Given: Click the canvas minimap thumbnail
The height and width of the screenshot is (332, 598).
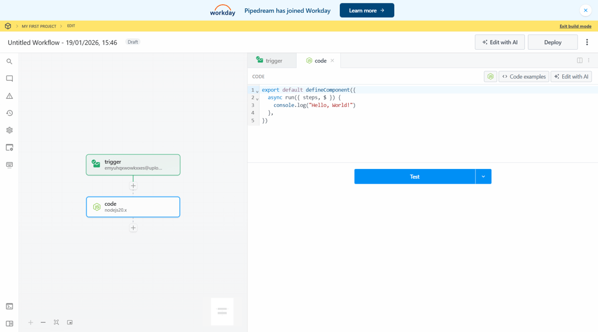Looking at the screenshot, I should [222, 312].
